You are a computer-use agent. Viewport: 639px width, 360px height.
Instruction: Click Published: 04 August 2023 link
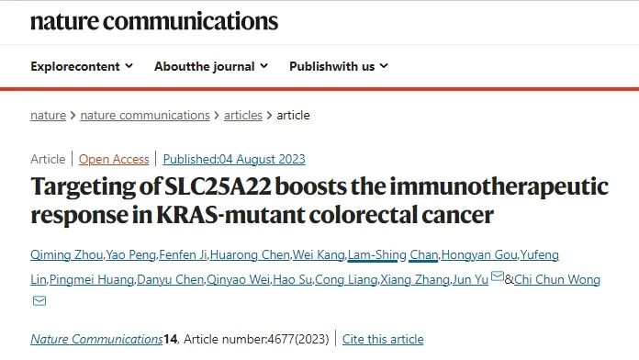(x=234, y=159)
